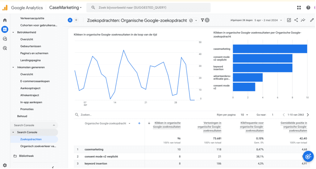Open Promoties report
Screen dimensions: 316x169
point(27,109)
